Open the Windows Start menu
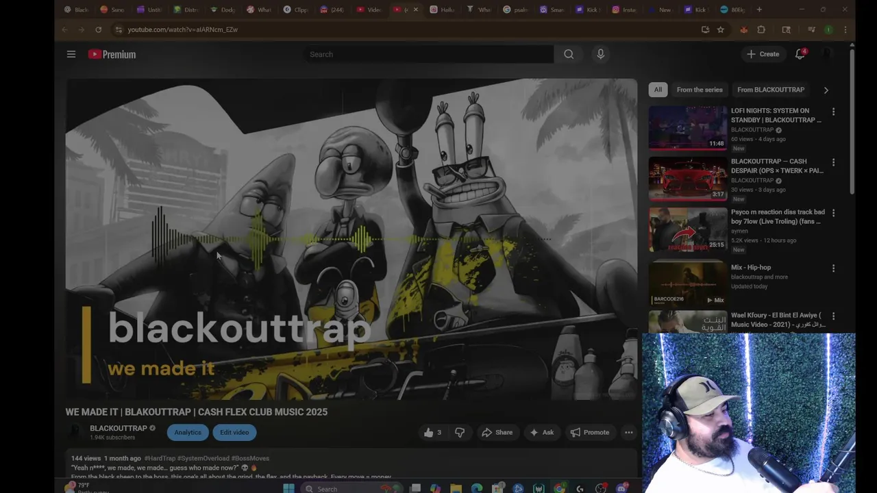Screen dimensions: 877x493 tap(288, 488)
